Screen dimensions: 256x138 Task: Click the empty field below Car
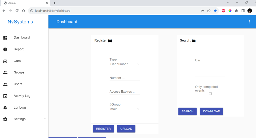click(210, 74)
